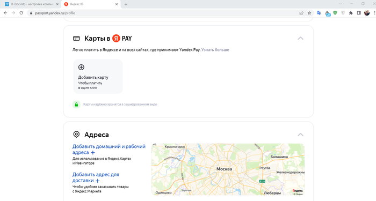
Task: Click the Адреса section heading
Action: pos(96,135)
